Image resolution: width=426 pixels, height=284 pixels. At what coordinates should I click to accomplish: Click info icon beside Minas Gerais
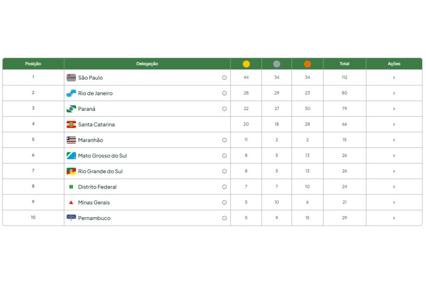(224, 202)
